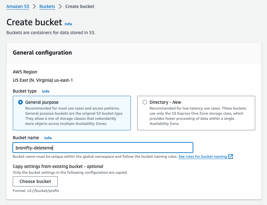Click the General configuration section header
The image size is (267, 205).
[42, 53]
